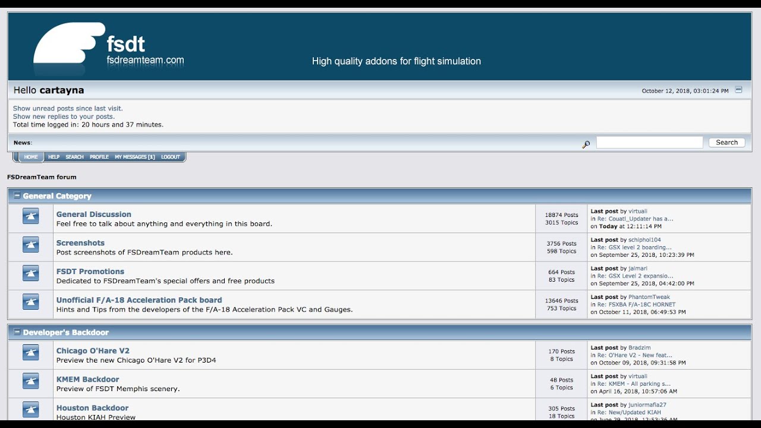
Task: Click the General Discussion board icon
Action: [x=30, y=216]
